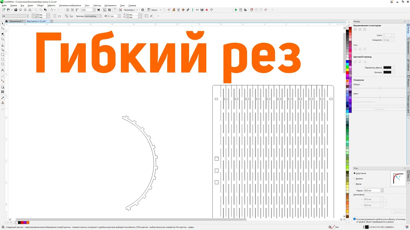Select the Rectangle tool in the toolbox

pyautogui.click(x=3, y=55)
